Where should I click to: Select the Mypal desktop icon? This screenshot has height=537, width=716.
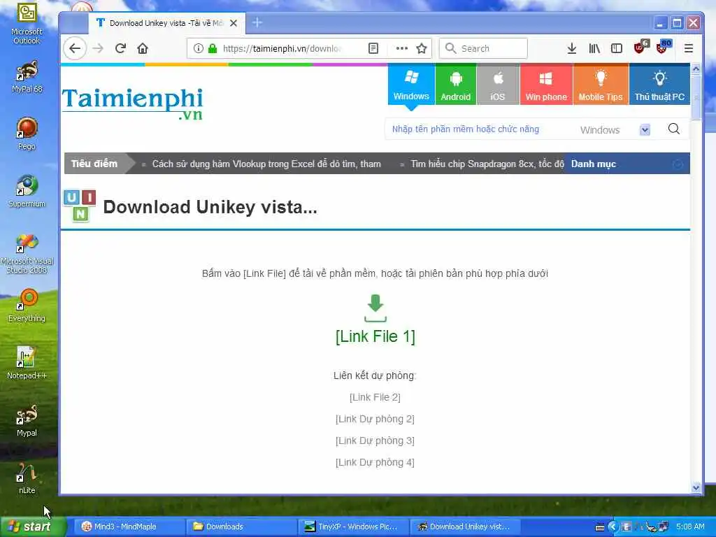[27, 420]
